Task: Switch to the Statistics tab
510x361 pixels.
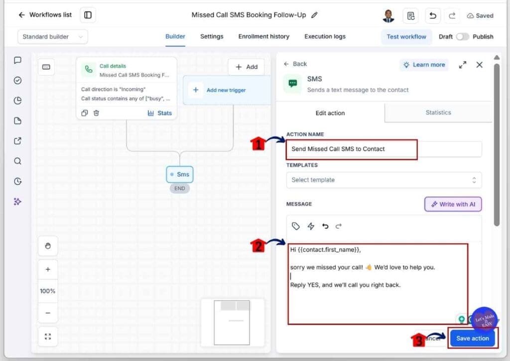Action: [438, 113]
